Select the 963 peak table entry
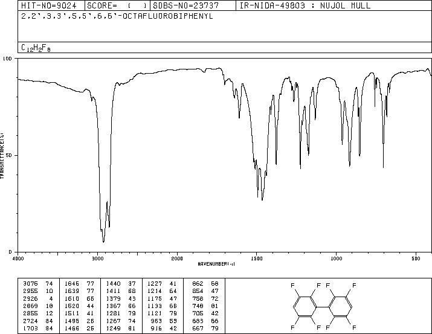 click(164, 321)
